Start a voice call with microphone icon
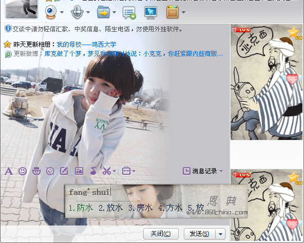This screenshot has width=304, height=243. tap(77, 12)
